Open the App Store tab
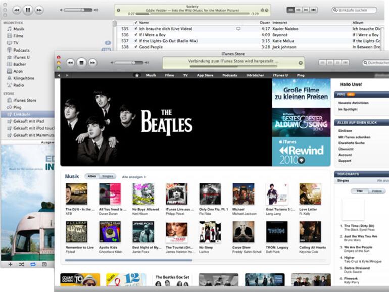389x292 pixels. click(x=205, y=75)
